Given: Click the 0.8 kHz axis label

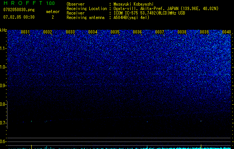Looking at the screenshot, I should click(3, 104).
